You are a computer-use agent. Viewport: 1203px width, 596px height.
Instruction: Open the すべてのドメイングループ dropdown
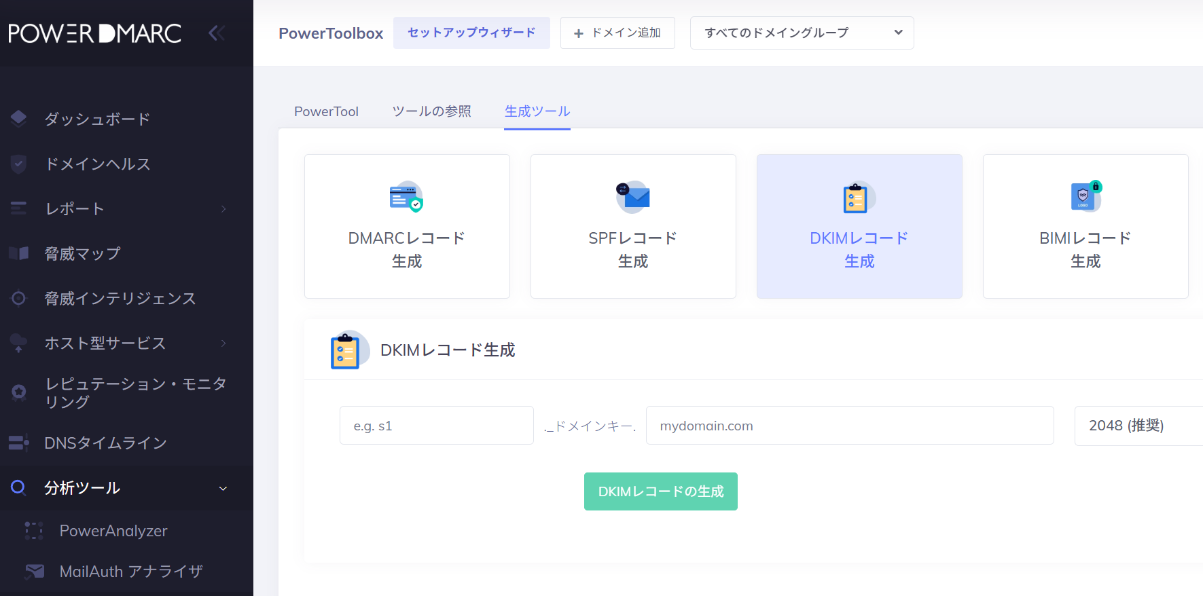click(x=802, y=33)
